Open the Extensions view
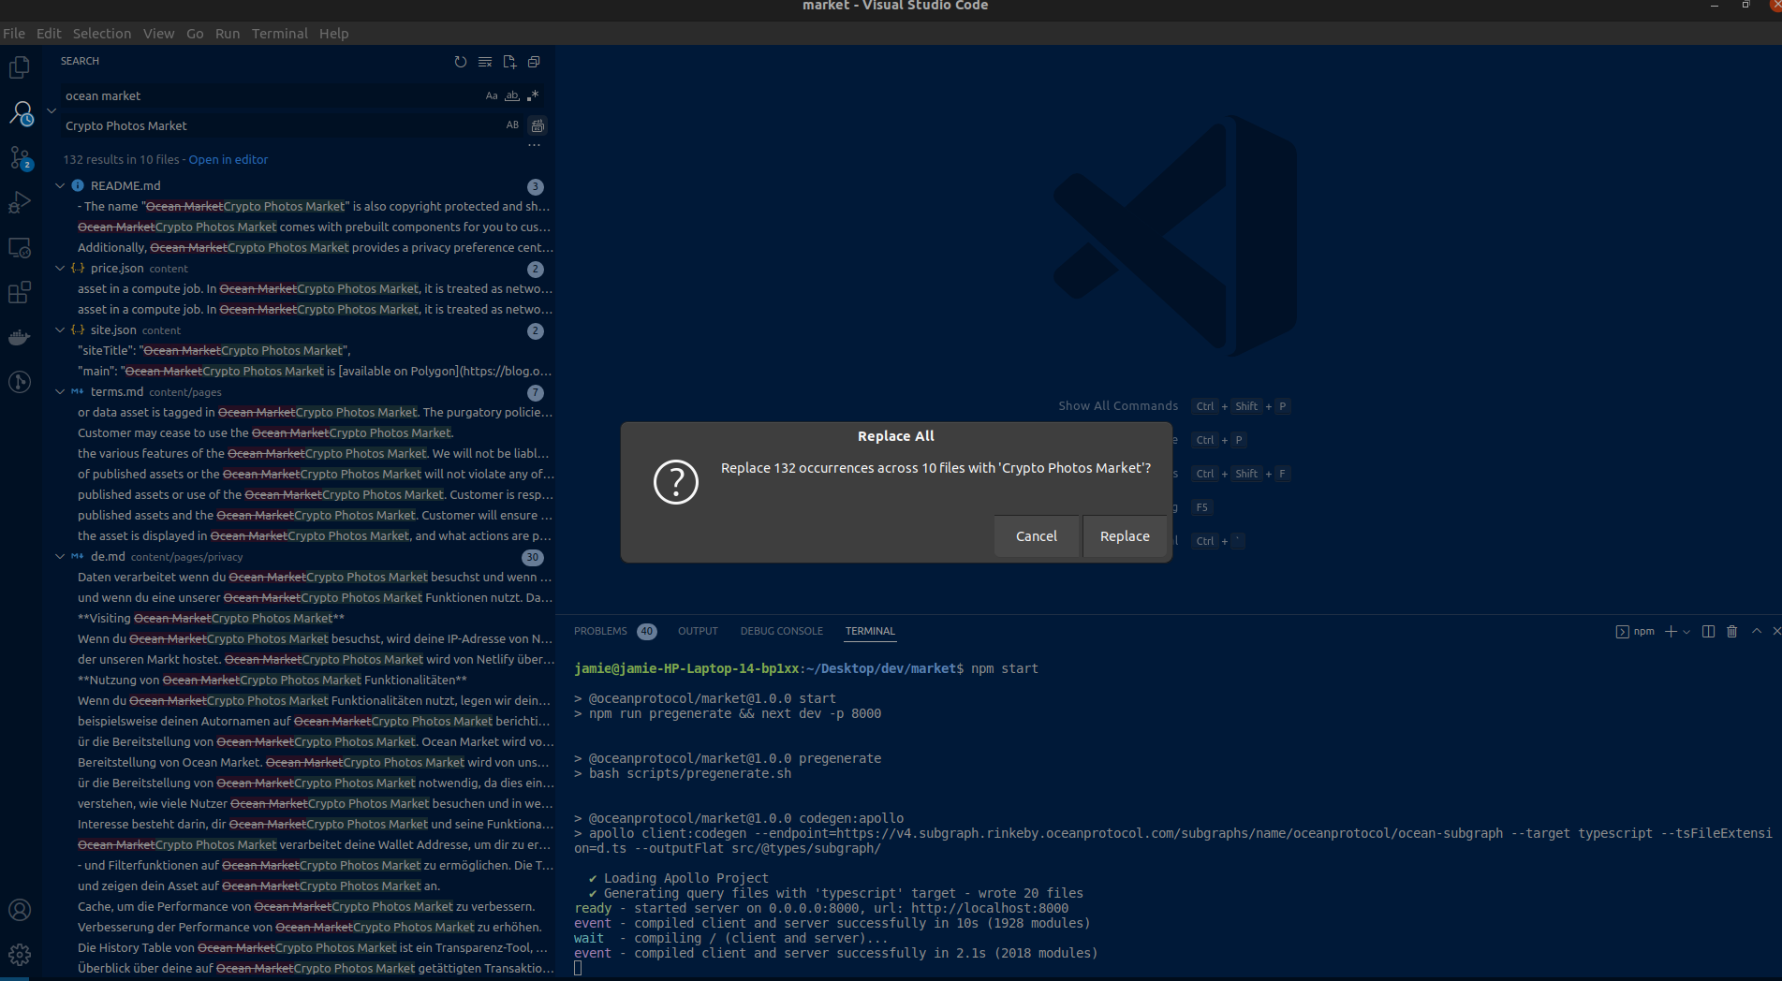This screenshot has height=981, width=1782. pyautogui.click(x=20, y=292)
